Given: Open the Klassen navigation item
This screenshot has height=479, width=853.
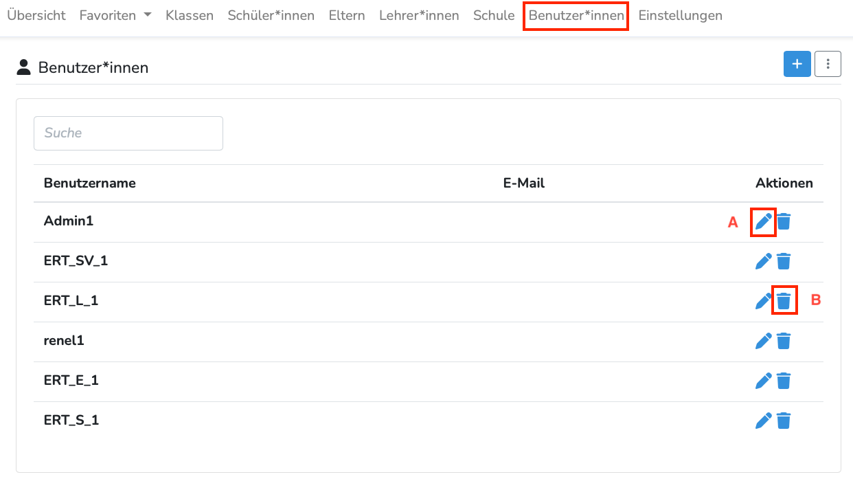Looking at the screenshot, I should click(x=190, y=15).
